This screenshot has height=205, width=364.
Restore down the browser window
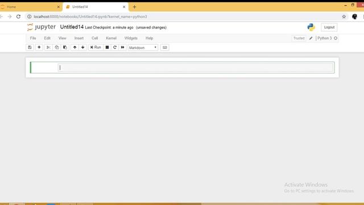tap(353, 5)
